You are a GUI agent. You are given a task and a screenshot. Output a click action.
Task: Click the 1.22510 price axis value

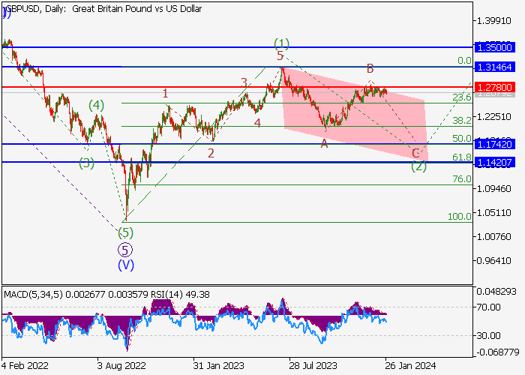click(493, 117)
